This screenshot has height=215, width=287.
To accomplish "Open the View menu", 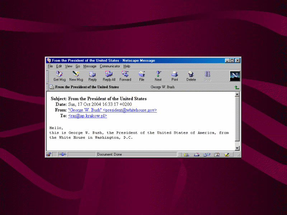I will coord(69,66).
